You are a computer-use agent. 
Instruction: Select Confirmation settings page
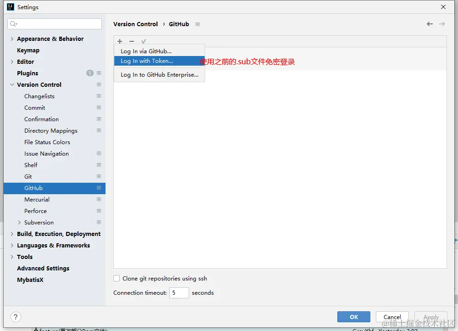tap(41, 119)
